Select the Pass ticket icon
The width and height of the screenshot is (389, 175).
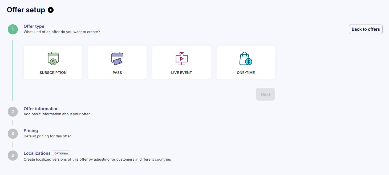tap(117, 59)
